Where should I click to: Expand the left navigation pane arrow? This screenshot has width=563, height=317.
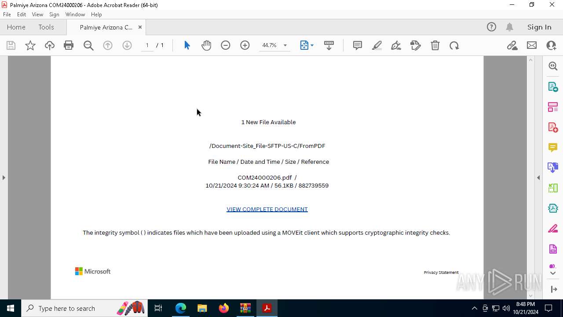click(4, 177)
